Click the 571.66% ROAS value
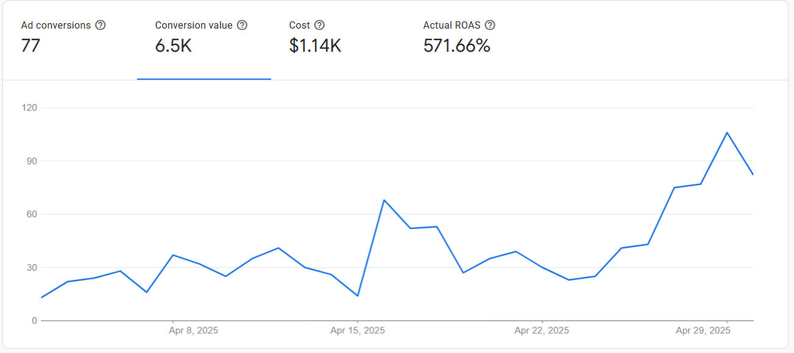Screen dimensions: 794x353 click(456, 46)
